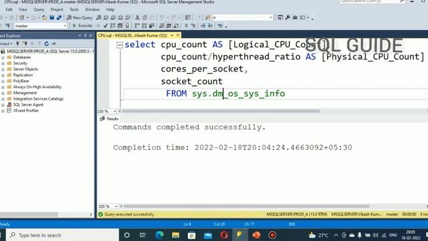Click the Cut scissors icon
428x241 pixels.
138,17
